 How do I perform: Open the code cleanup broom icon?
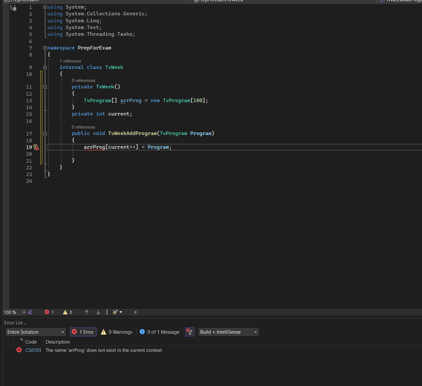point(116,312)
